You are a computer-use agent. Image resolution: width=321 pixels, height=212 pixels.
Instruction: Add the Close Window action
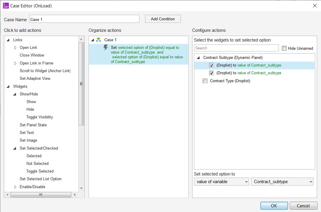pyautogui.click(x=32, y=55)
